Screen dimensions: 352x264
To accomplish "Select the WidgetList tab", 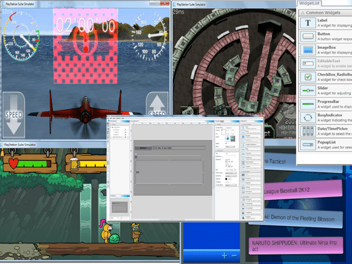I will click(309, 4).
